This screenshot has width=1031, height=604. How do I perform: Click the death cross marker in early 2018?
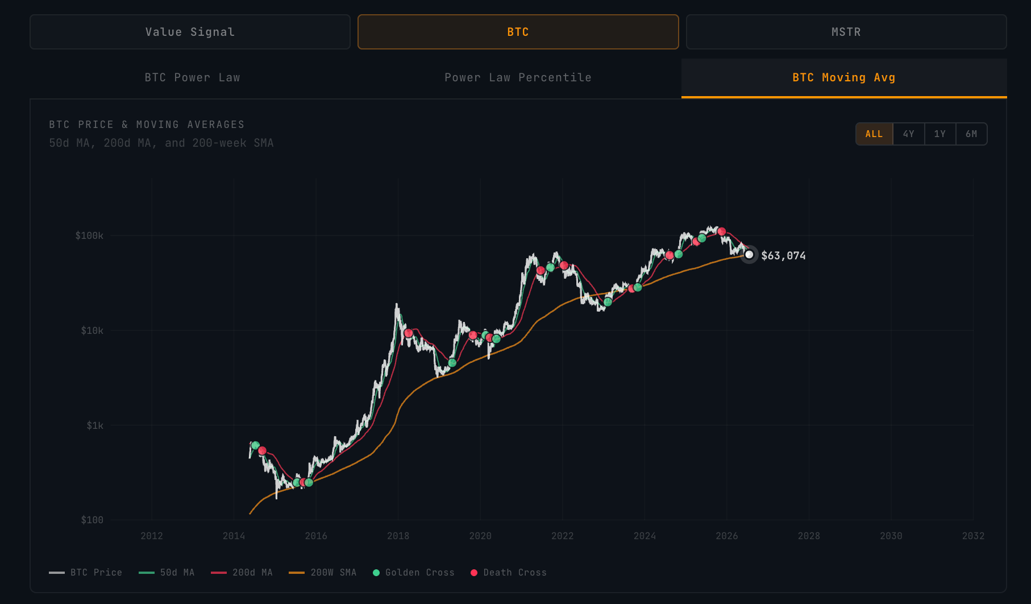coord(408,333)
